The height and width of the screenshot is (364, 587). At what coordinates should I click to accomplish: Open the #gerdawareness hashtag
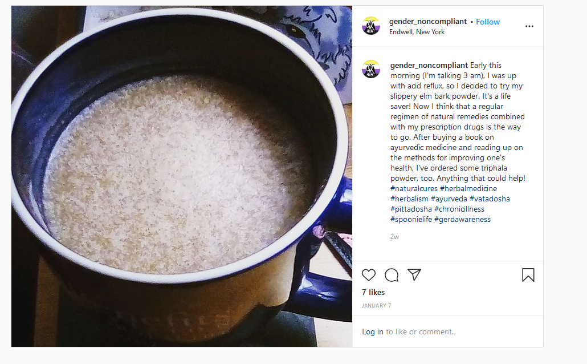(x=462, y=219)
